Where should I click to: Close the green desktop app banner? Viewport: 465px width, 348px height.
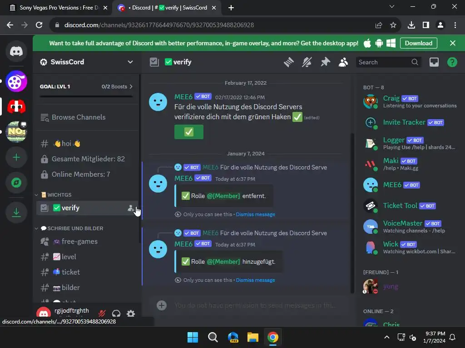453,43
